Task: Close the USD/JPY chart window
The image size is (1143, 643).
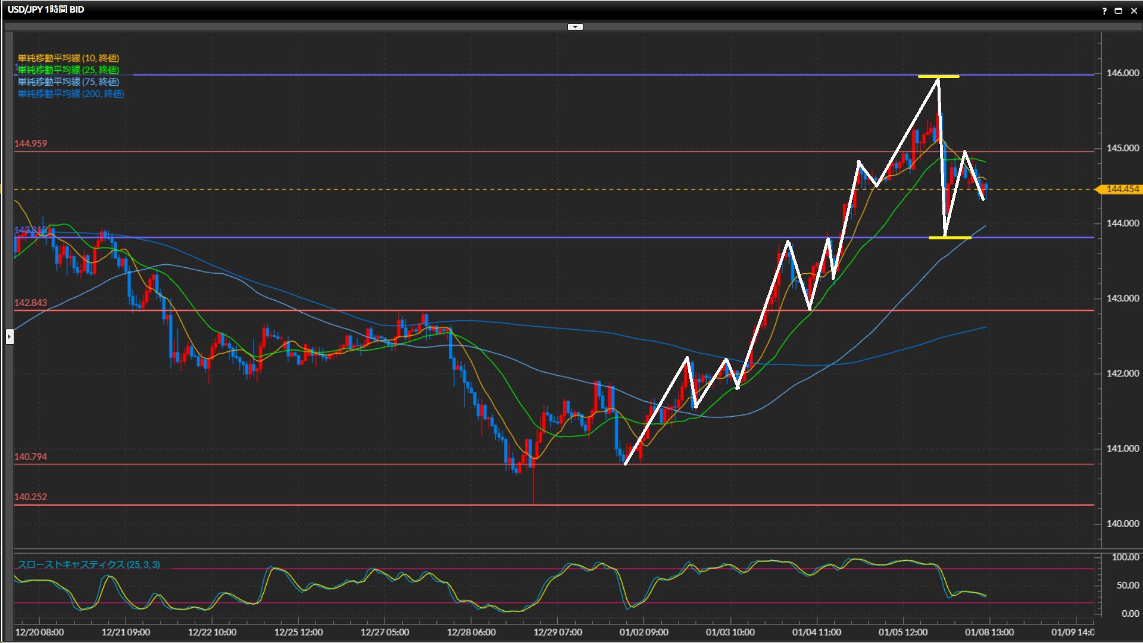Action: pos(1134,11)
